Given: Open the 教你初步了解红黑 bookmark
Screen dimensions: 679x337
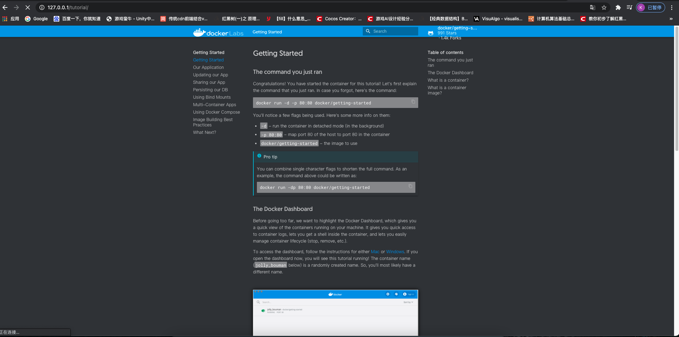Looking at the screenshot, I should coord(603,19).
